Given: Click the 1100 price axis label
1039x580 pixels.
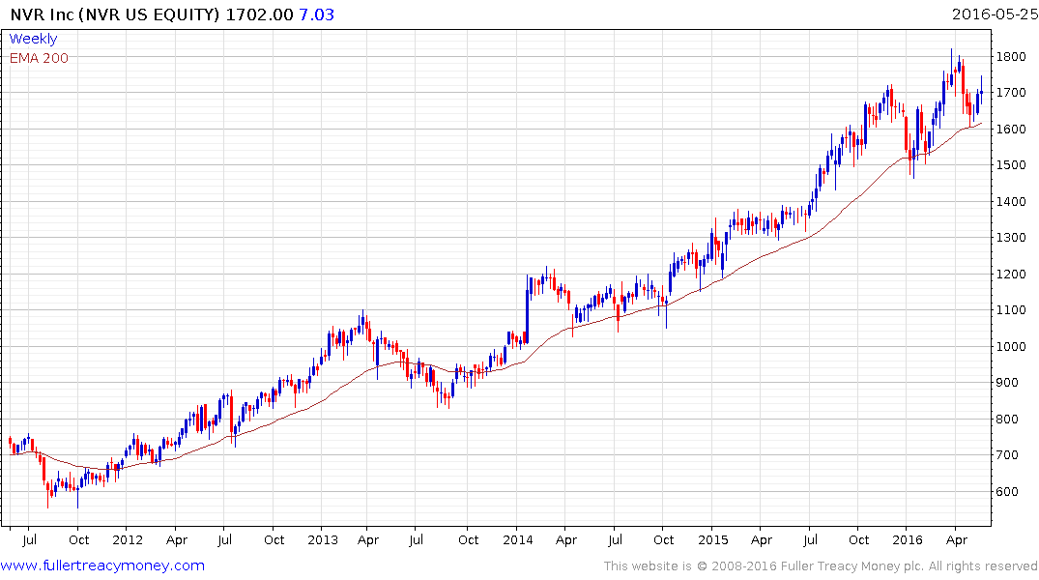Looking at the screenshot, I should click(x=1011, y=309).
